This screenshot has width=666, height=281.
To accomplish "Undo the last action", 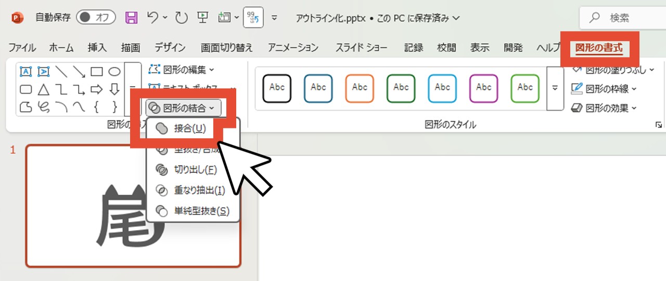I will [x=153, y=18].
